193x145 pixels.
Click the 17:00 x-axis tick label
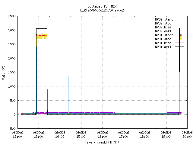click(123, 137)
